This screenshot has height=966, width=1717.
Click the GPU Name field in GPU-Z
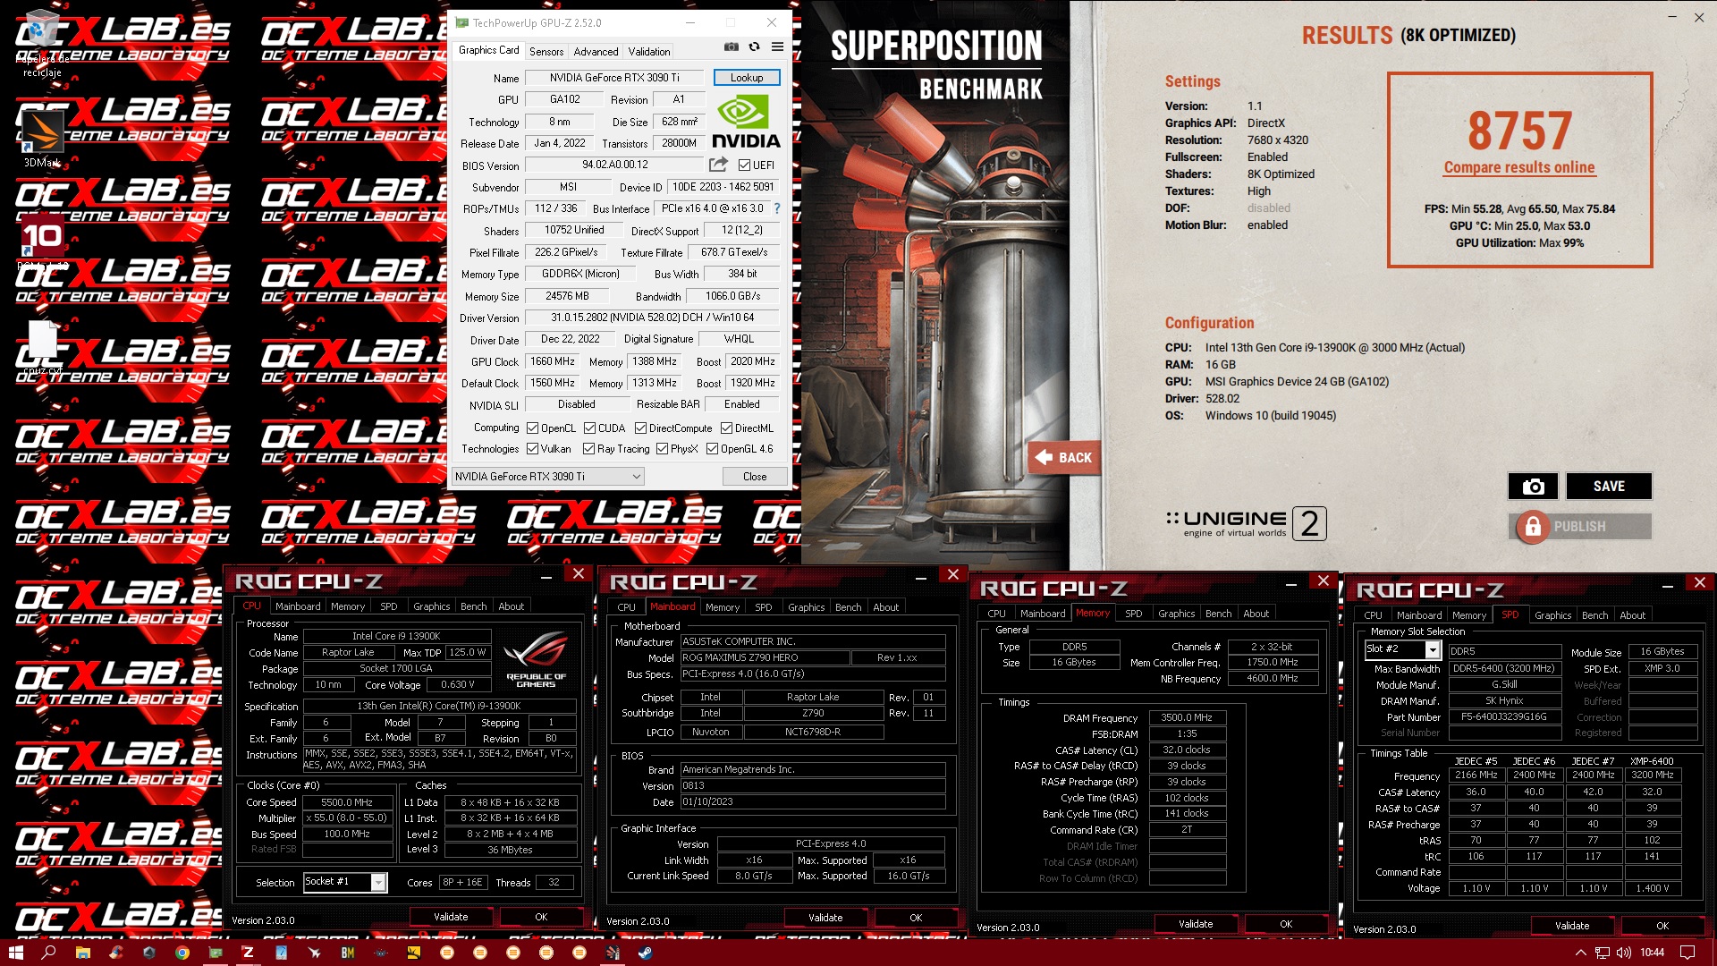click(614, 78)
